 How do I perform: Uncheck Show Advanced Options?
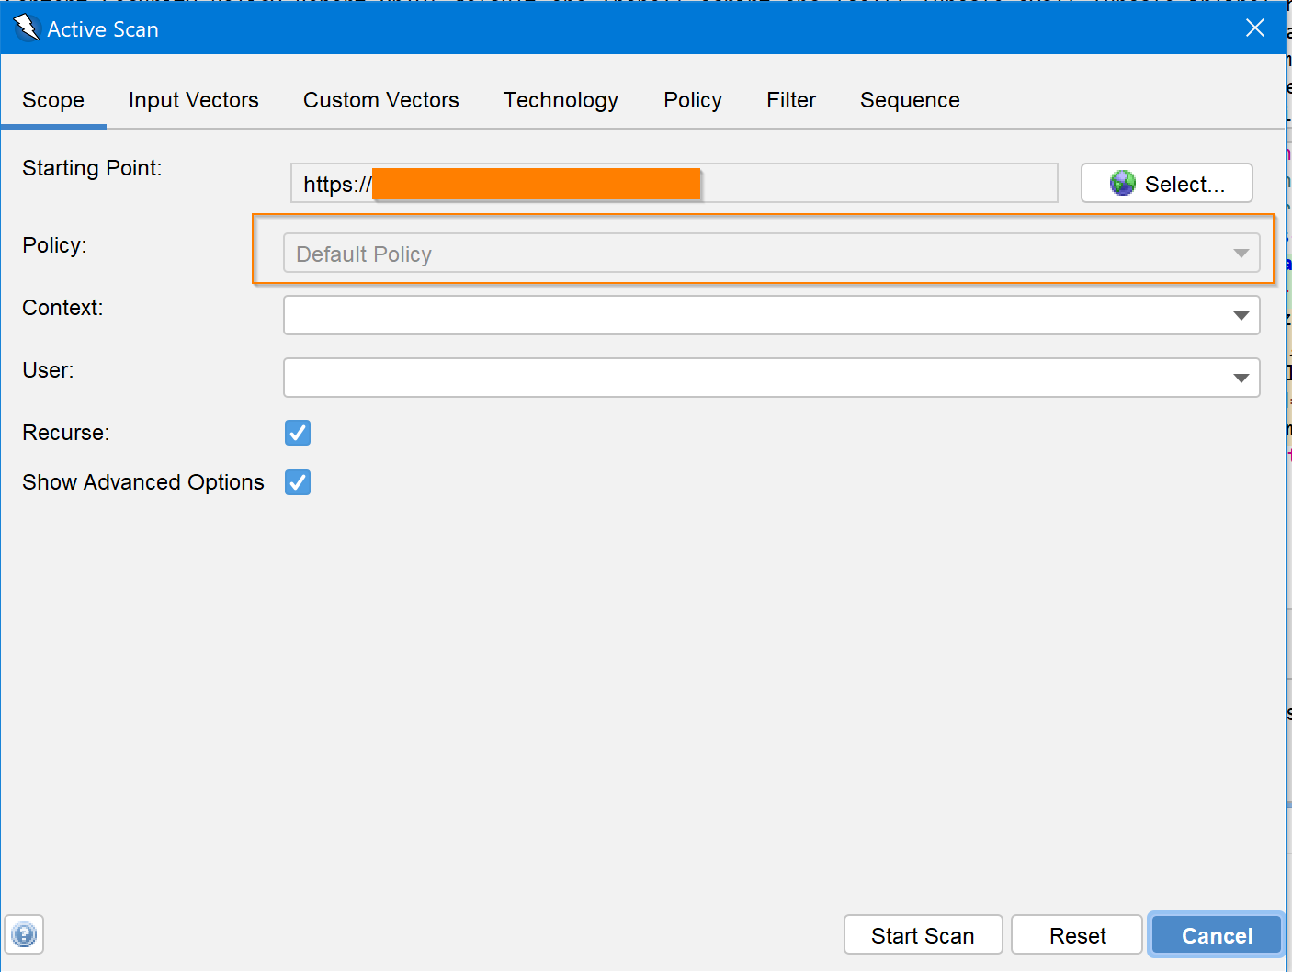[x=297, y=482]
